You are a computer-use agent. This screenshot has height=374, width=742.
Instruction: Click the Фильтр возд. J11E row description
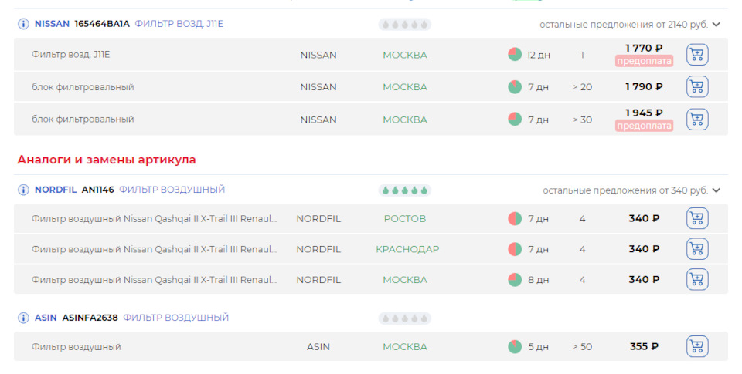70,54
